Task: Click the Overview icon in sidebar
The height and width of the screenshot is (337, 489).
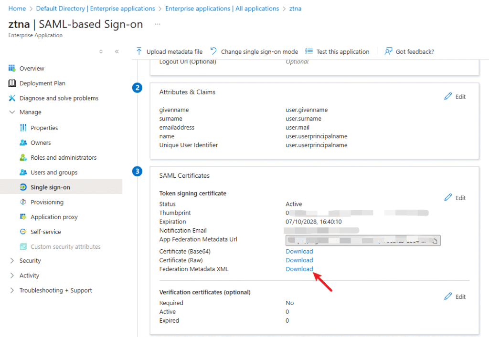Action: point(12,69)
